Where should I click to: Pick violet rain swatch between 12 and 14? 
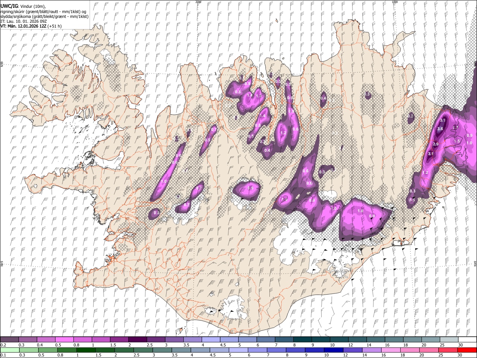[x=353, y=350]
